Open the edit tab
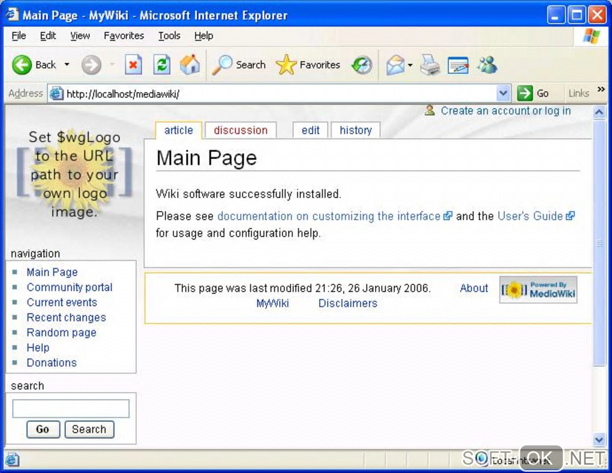This screenshot has height=473, width=612. tap(310, 130)
